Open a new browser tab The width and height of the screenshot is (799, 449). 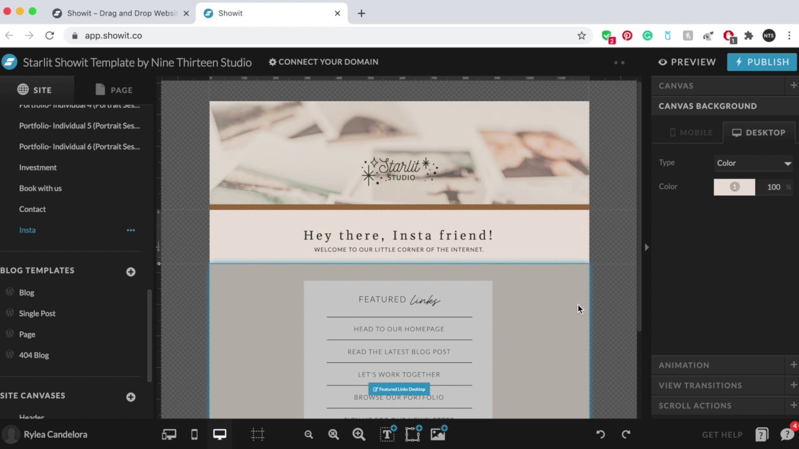361,13
